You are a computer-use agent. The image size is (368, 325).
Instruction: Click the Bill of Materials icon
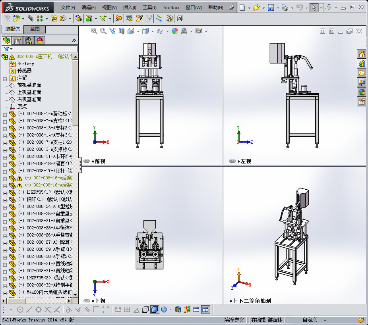click(x=129, y=18)
